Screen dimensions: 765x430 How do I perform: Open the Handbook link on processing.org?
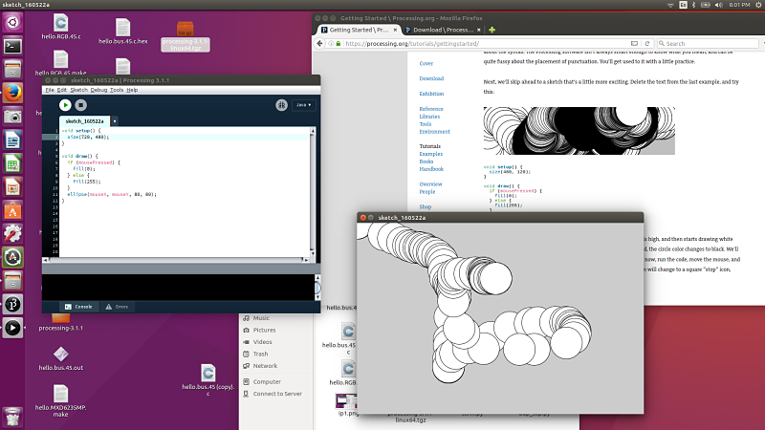(x=431, y=169)
